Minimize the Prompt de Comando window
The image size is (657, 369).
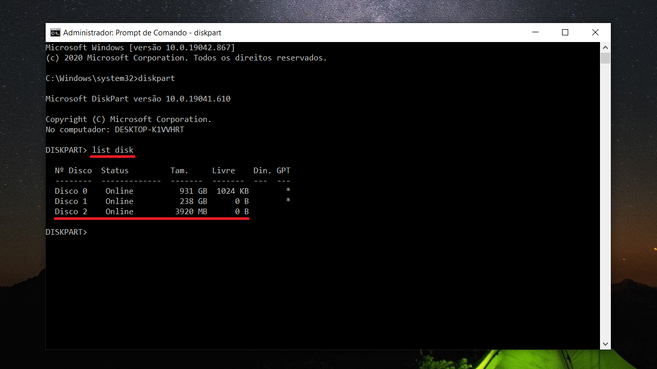(x=535, y=32)
